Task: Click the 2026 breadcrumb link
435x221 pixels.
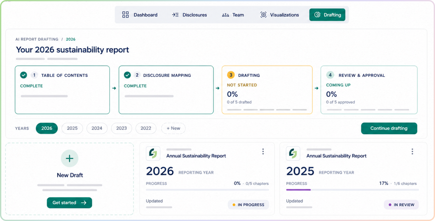Action: pos(71,39)
